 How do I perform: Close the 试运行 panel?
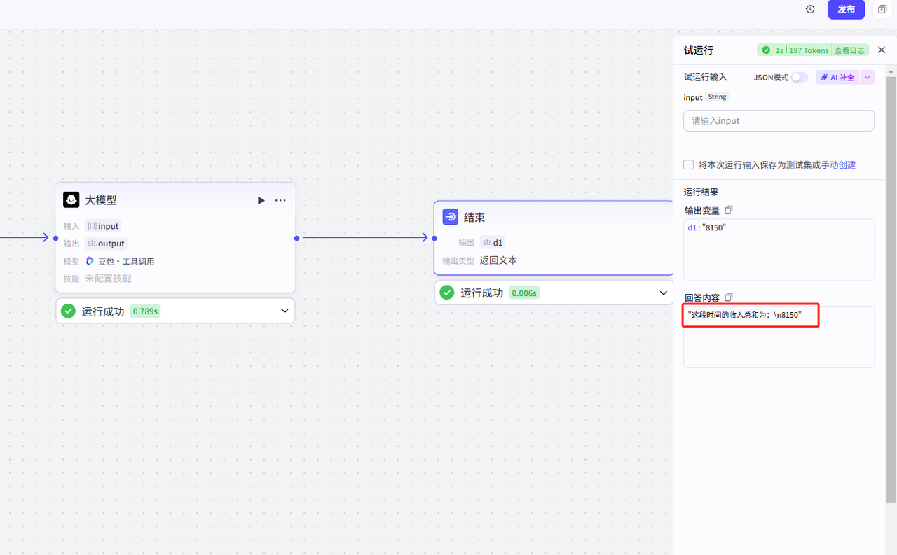click(x=882, y=50)
